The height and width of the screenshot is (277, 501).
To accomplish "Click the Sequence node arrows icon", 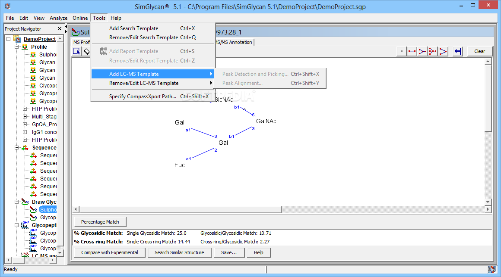I will click(25, 148).
